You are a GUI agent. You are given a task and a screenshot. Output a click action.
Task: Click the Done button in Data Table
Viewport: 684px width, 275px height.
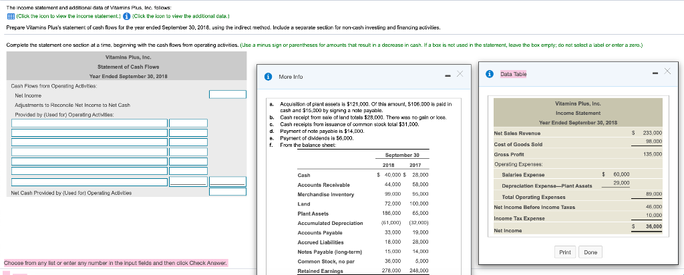click(590, 252)
